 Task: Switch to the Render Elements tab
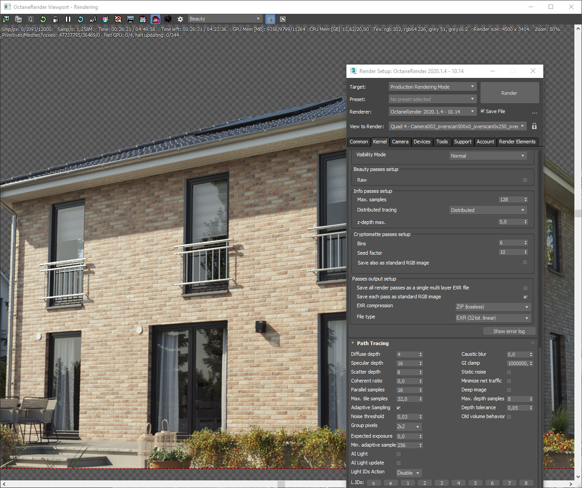tap(517, 142)
